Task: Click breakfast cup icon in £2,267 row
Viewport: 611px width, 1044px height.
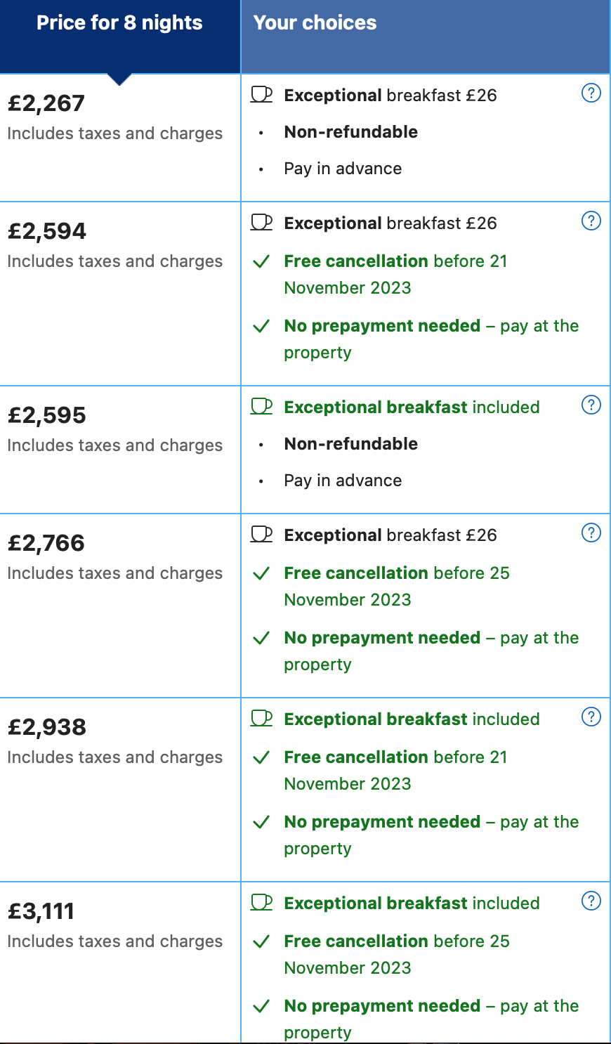Action: tap(261, 95)
